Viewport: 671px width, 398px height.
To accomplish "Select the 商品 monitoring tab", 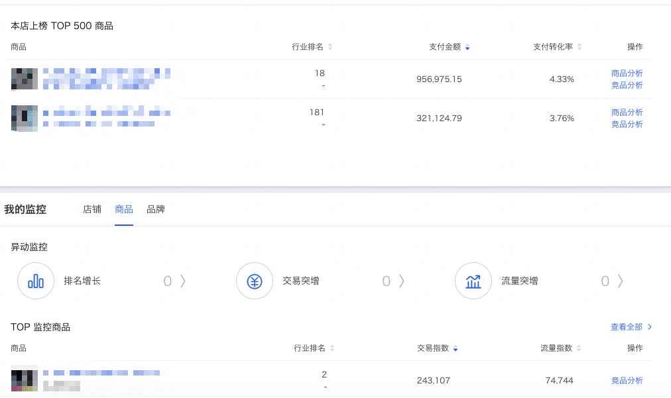I will [124, 209].
